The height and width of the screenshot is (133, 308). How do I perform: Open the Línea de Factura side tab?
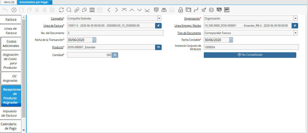point(11,31)
